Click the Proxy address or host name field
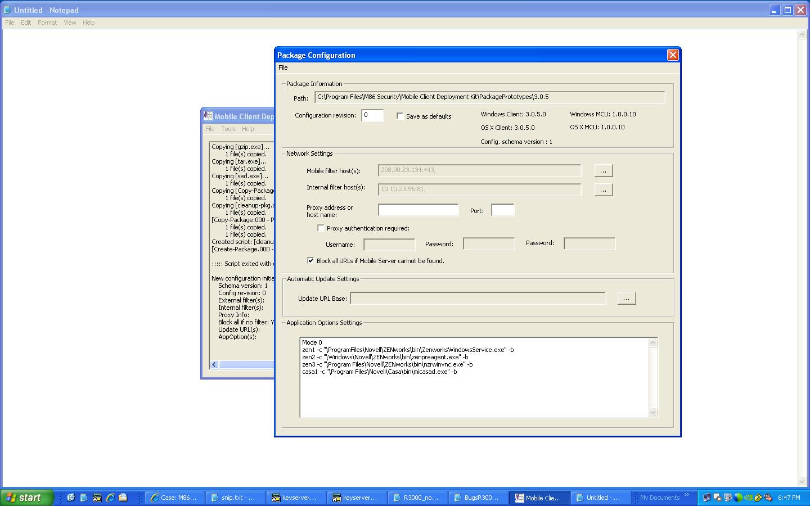 418,210
